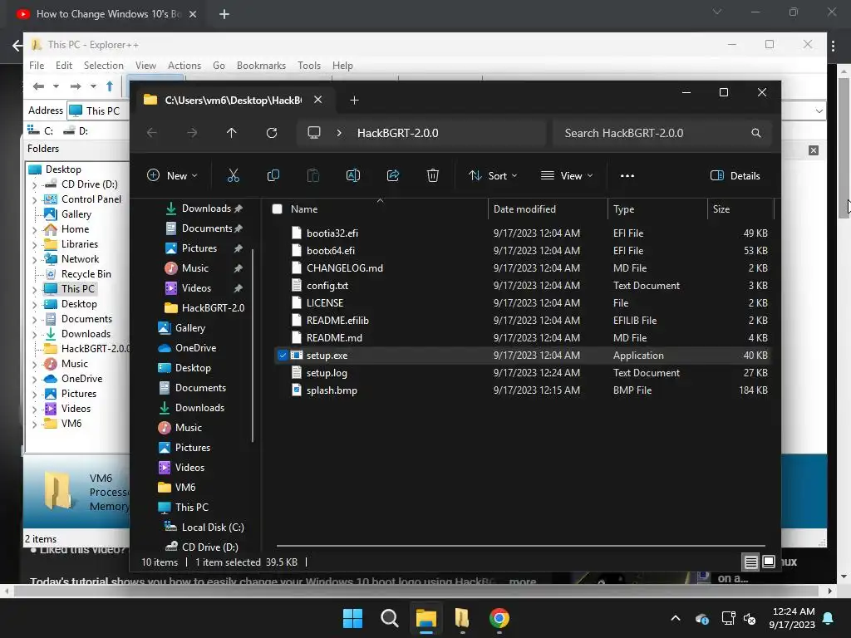This screenshot has width=851, height=638.
Task: Select Local Disk (C:) in navigation pane
Action: (204, 528)
